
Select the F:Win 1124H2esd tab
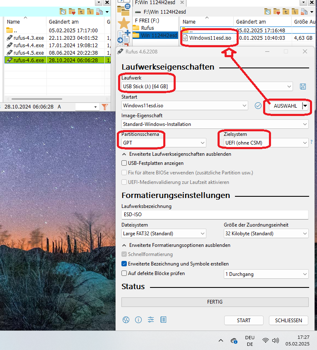click(x=155, y=2)
